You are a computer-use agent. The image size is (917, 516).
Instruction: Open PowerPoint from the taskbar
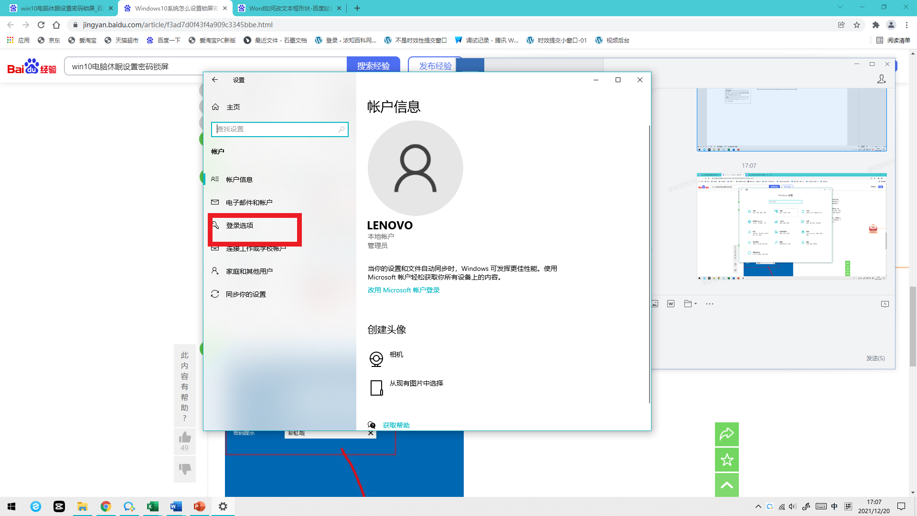[x=199, y=506]
